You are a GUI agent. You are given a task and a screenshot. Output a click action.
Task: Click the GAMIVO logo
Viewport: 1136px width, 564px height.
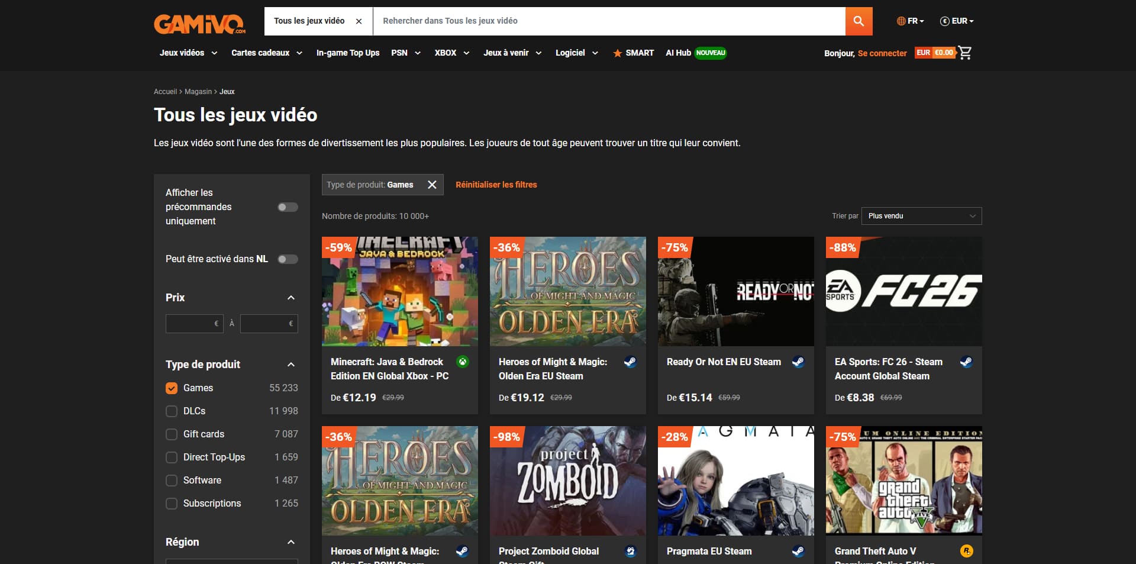point(200,24)
